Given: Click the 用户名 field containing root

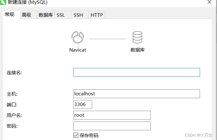Looking at the screenshot, I should coord(112,115).
